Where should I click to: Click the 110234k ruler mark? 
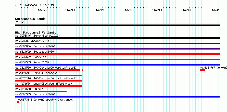[42, 10]
